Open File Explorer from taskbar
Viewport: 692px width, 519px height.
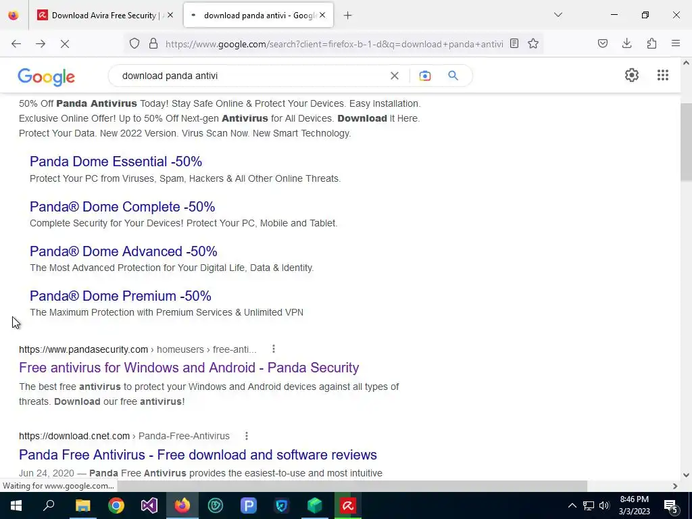(x=82, y=505)
